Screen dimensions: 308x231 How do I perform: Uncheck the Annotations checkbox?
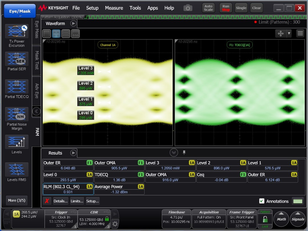point(262,201)
